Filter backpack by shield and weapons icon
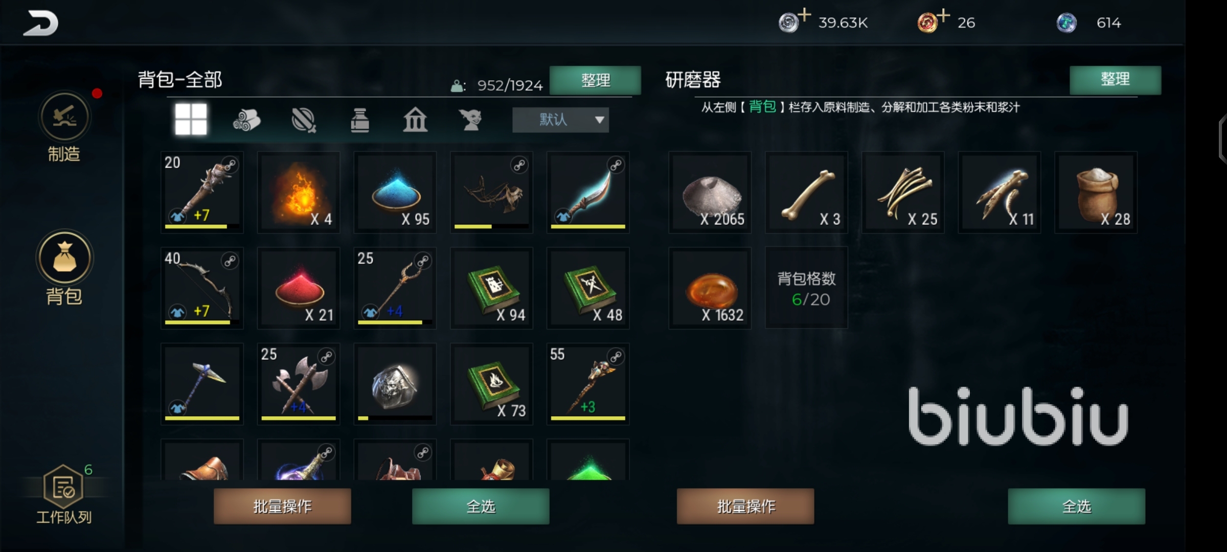This screenshot has width=1227, height=552. [x=304, y=121]
